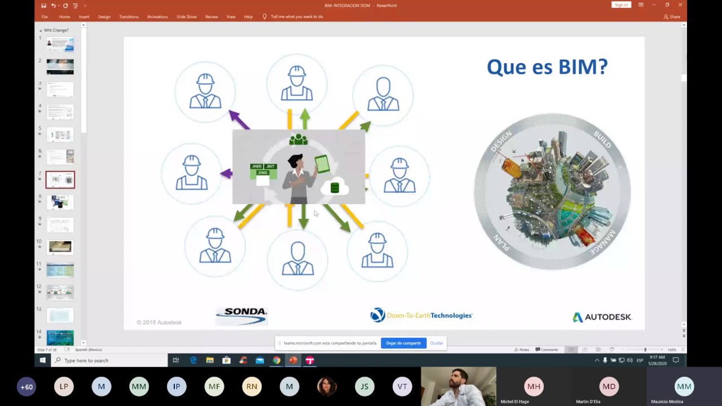
Task: Select the Review tab
Action: pos(212,17)
